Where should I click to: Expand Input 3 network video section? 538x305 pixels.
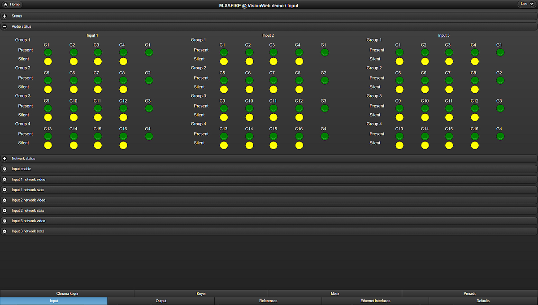pyautogui.click(x=269, y=221)
